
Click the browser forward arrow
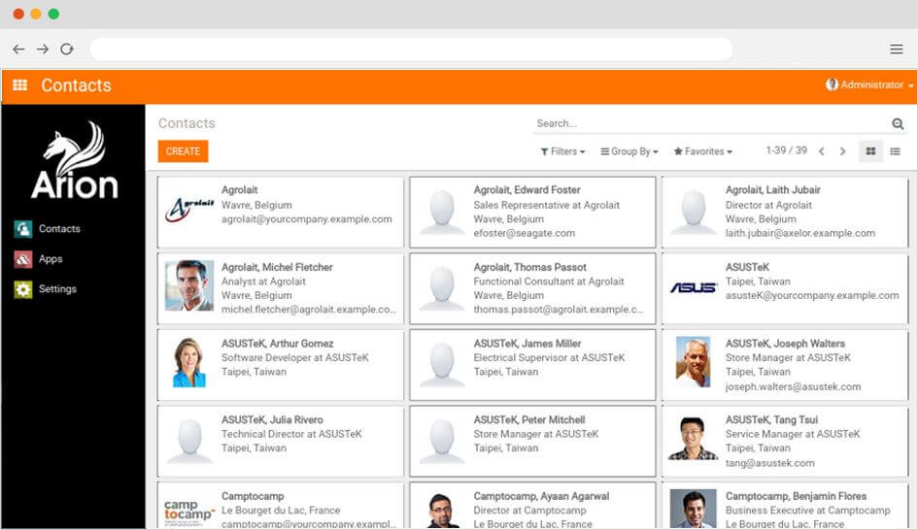pos(43,50)
